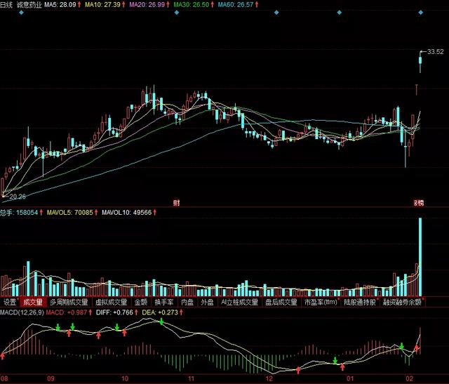Click the MA5: 28.09 indicator label
This screenshot has height=384, width=449.
60,5
